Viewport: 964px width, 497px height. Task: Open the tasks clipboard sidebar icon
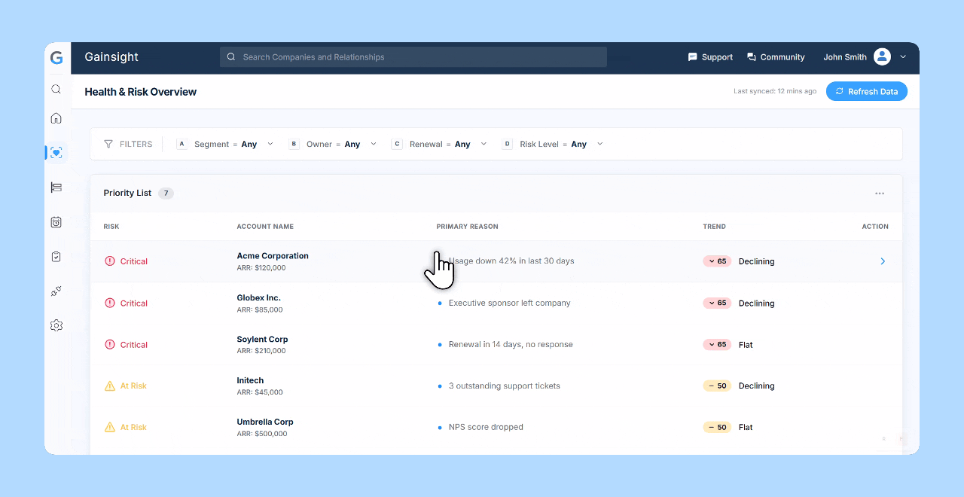pos(56,256)
